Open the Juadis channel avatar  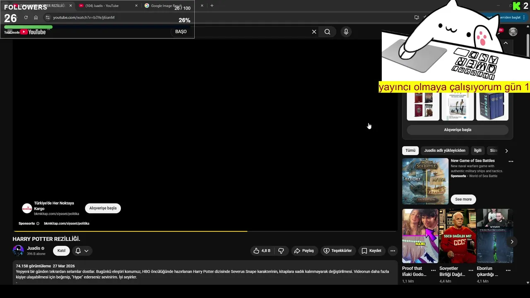click(x=18, y=250)
